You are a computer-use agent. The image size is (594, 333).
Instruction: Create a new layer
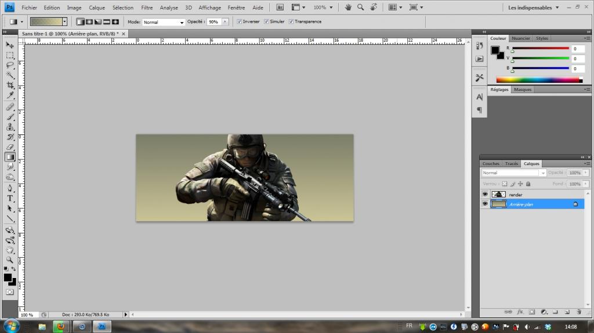click(567, 312)
